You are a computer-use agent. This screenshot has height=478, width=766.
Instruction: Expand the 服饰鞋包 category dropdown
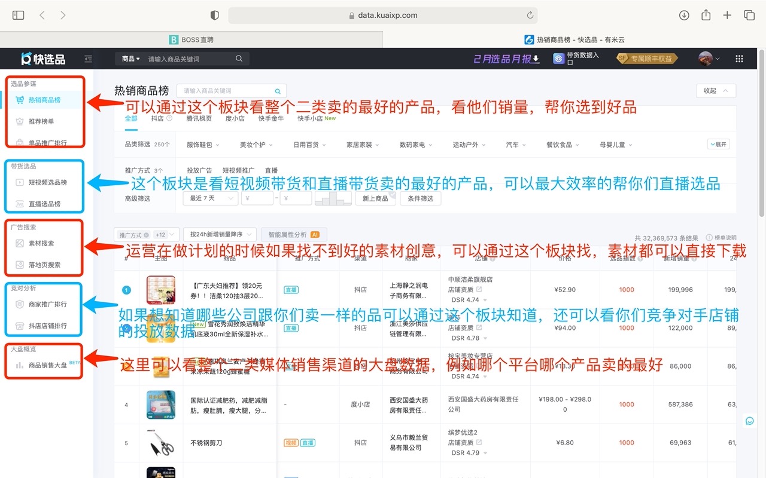[x=203, y=145]
